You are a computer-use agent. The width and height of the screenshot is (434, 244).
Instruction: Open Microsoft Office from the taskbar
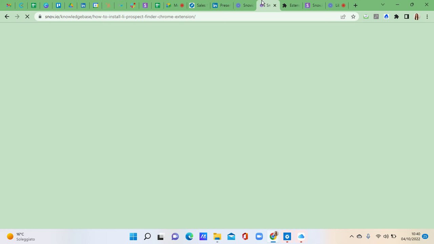[x=245, y=237]
